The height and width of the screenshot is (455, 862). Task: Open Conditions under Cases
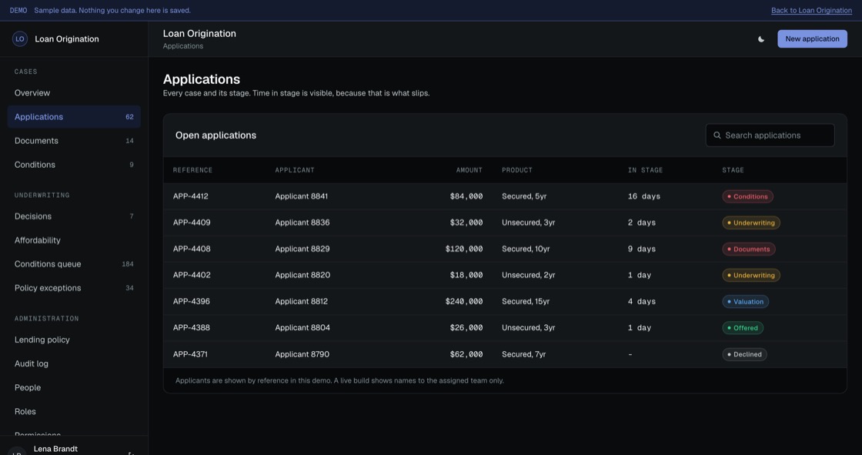tap(74, 165)
